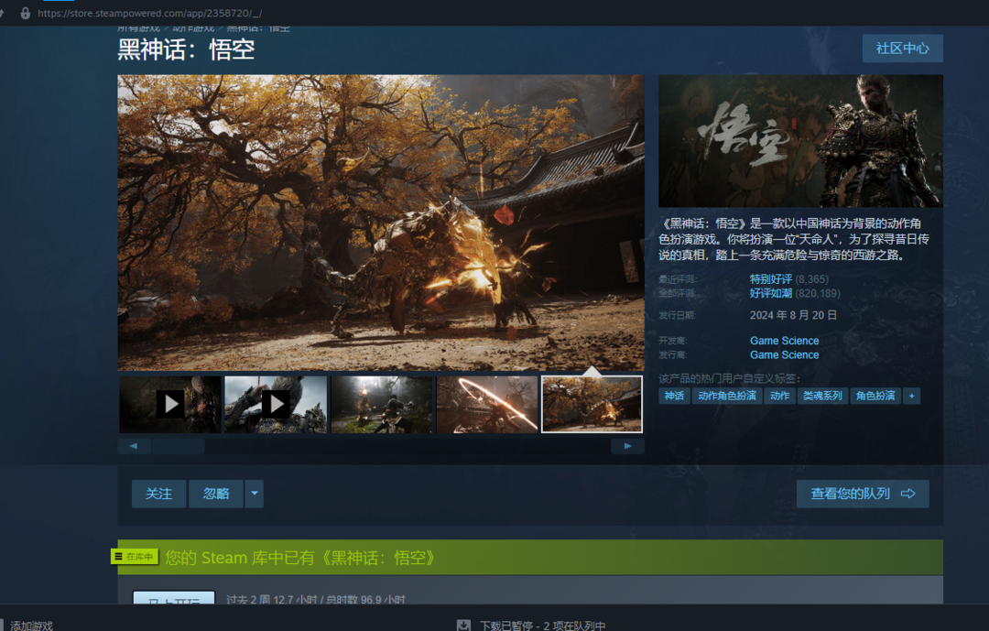Select the 类魂系列 tag
This screenshot has width=989, height=631.
click(x=821, y=396)
